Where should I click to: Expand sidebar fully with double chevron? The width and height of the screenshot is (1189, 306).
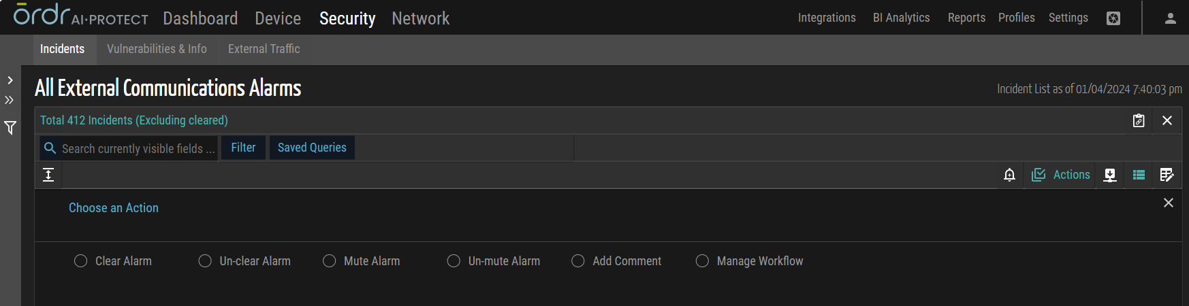(10, 100)
